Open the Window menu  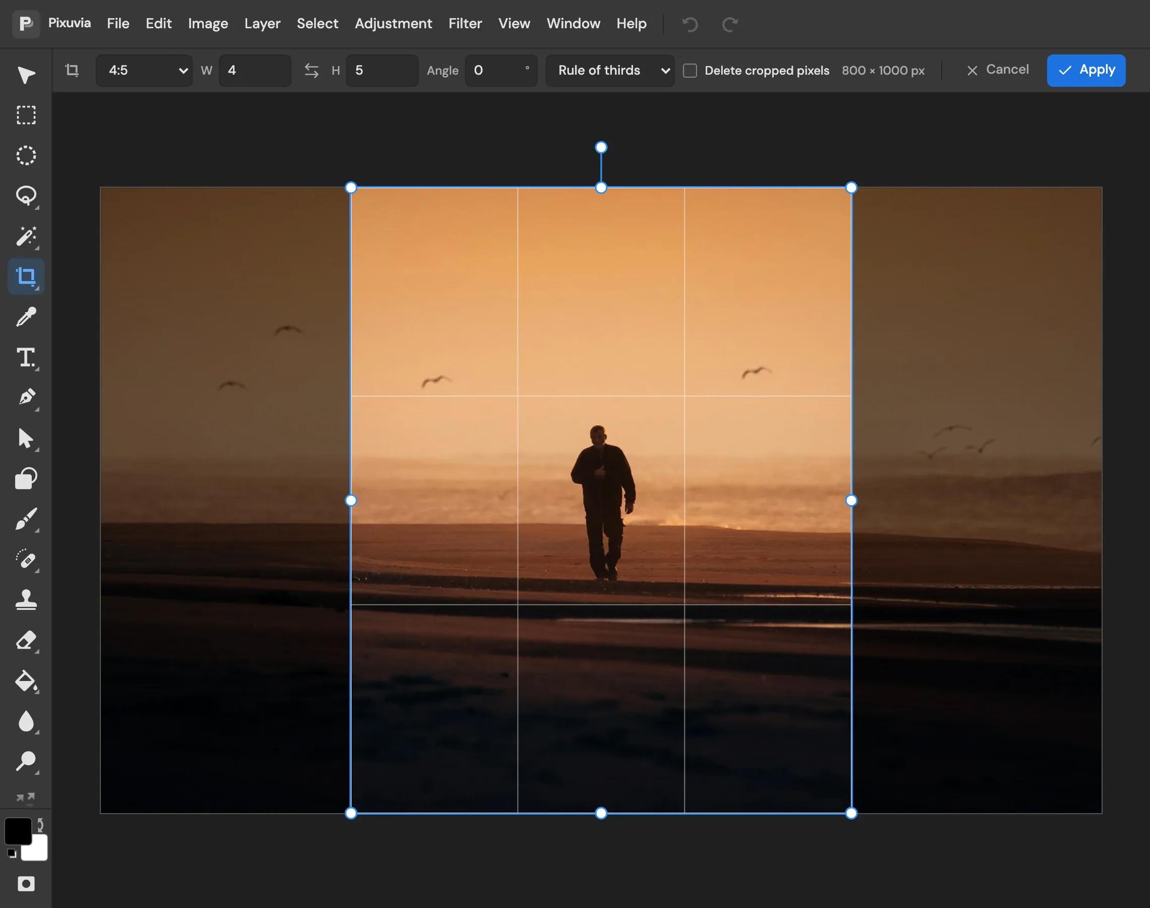click(573, 23)
